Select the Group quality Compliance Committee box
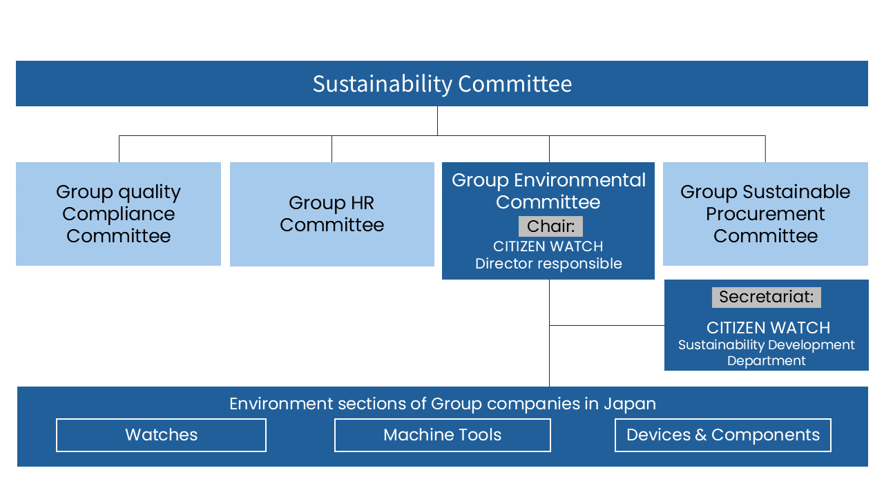The height and width of the screenshot is (497, 884). coord(118,214)
